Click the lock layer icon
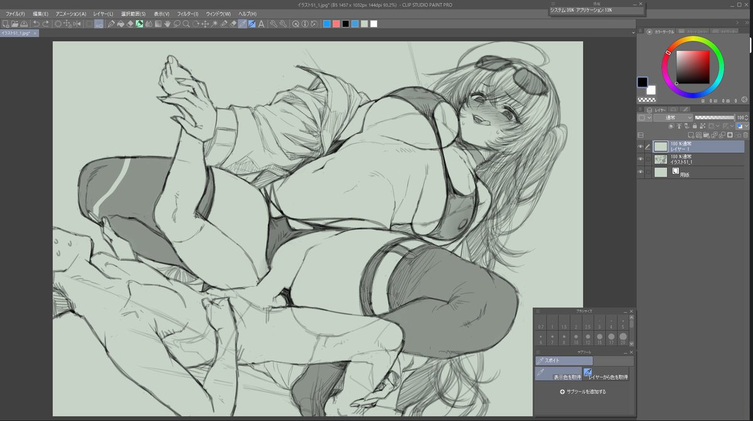This screenshot has width=753, height=421. [695, 126]
